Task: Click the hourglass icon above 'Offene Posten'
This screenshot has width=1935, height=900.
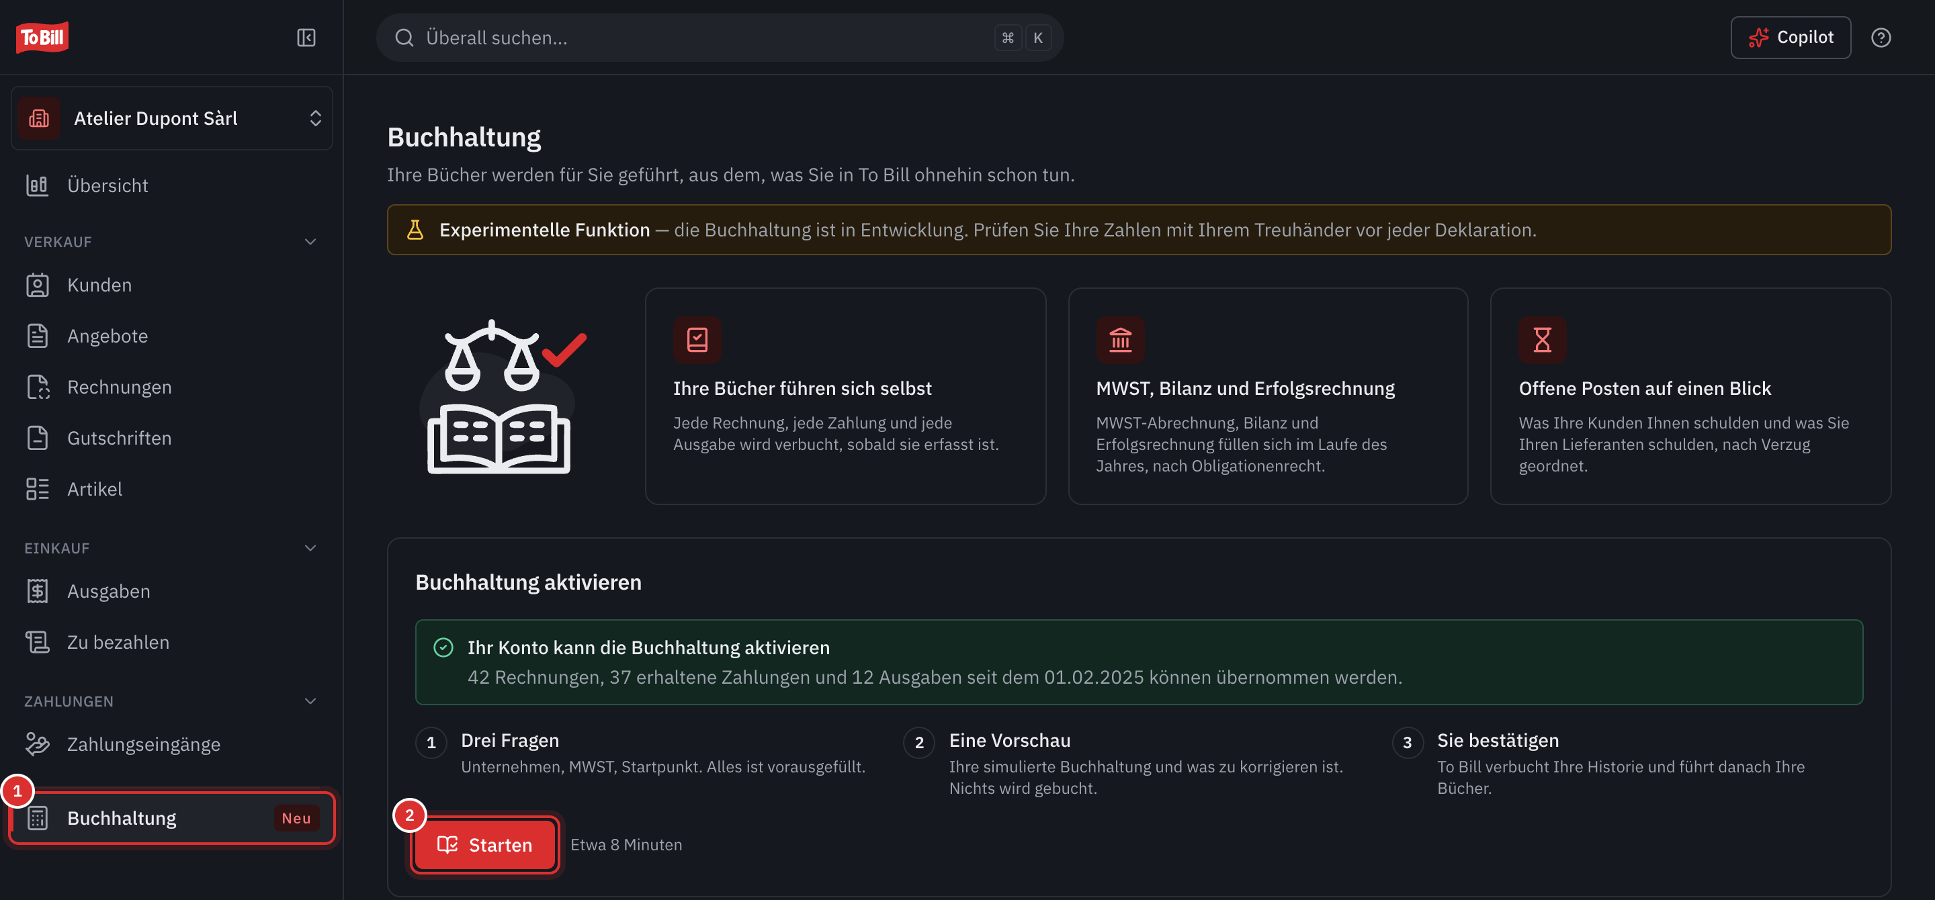Action: click(1542, 340)
